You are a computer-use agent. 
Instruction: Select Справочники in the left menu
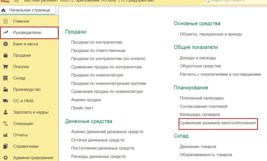point(26,146)
